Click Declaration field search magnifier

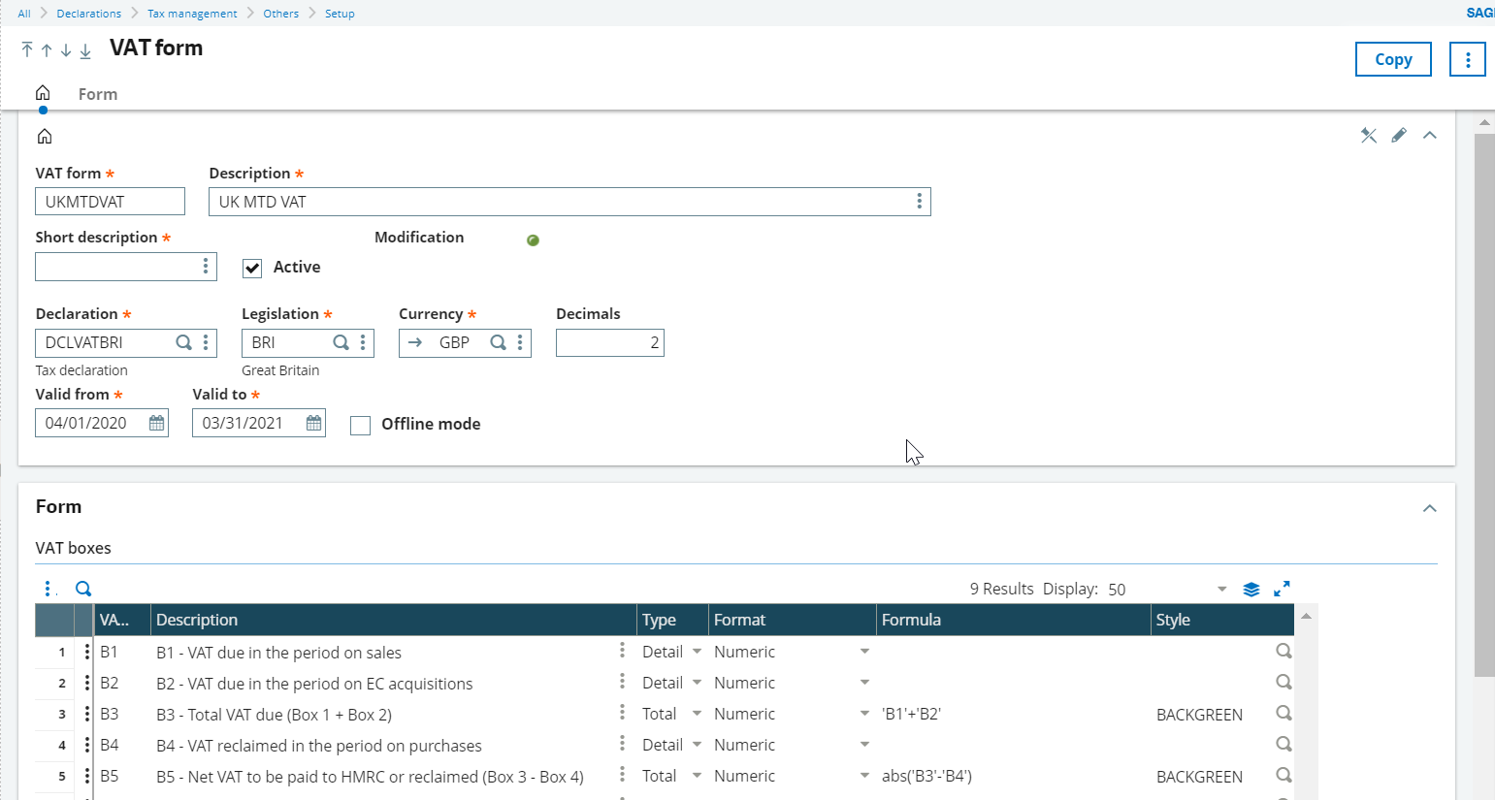coord(183,342)
